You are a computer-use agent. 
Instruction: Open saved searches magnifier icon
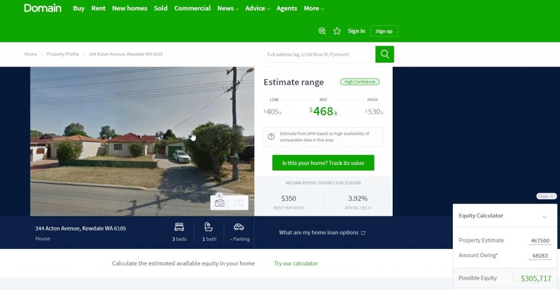coord(322,31)
